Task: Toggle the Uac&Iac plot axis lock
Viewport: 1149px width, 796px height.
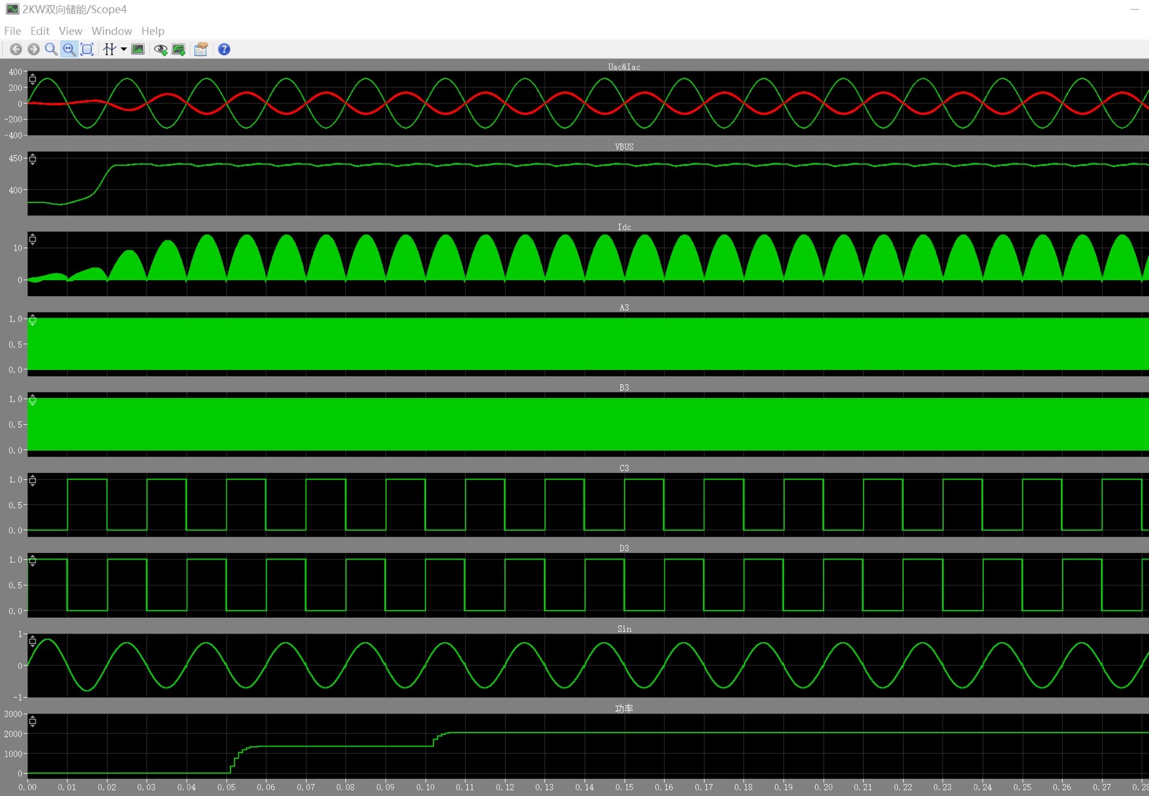Action: (x=33, y=79)
